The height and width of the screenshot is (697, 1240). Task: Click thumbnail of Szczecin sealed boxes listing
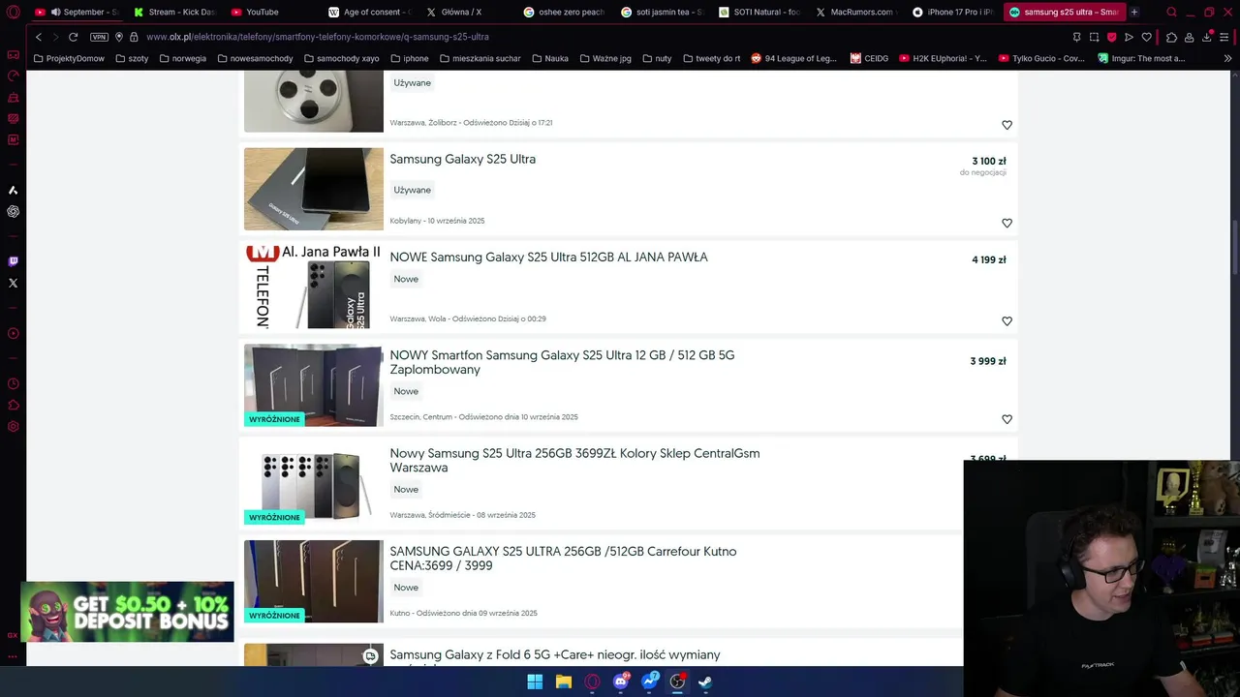coord(314,385)
